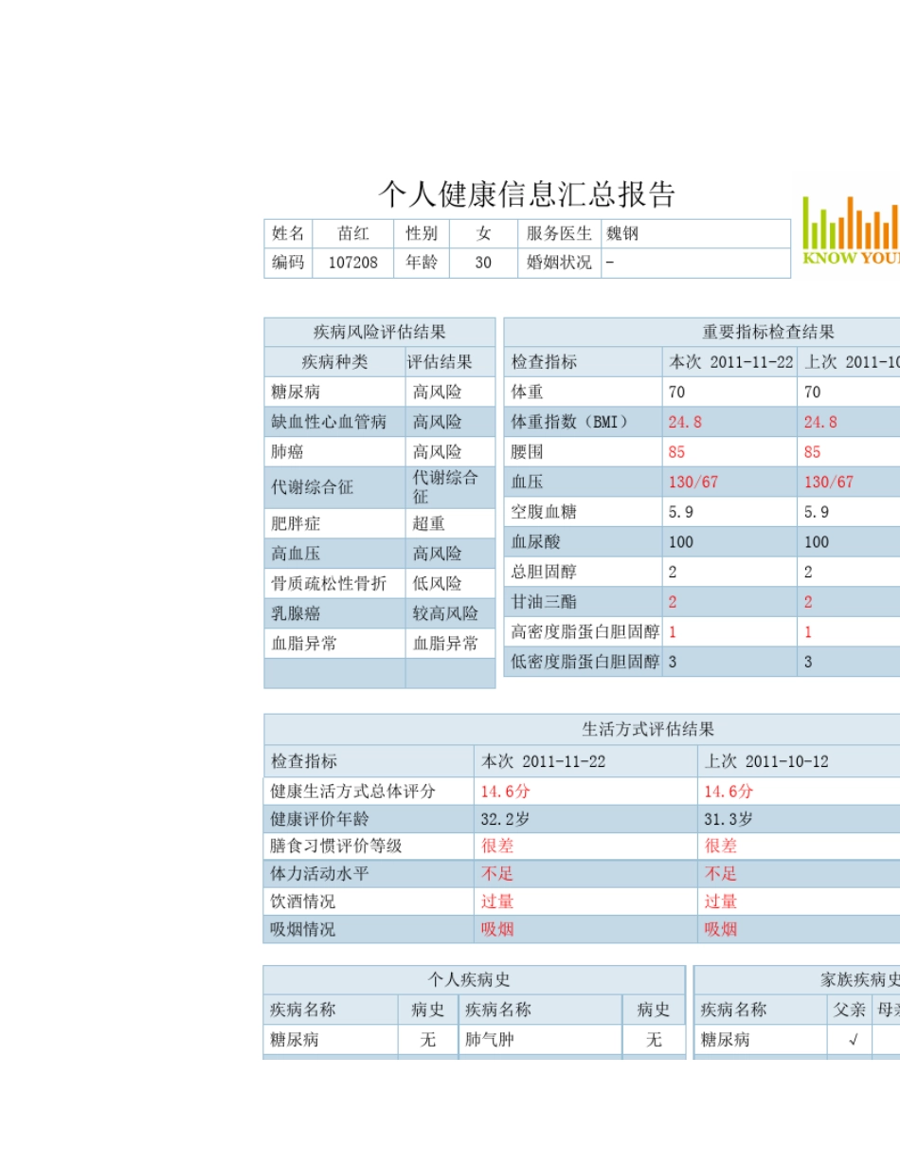Click 缺血性心血管病 in the risk table

[329, 422]
